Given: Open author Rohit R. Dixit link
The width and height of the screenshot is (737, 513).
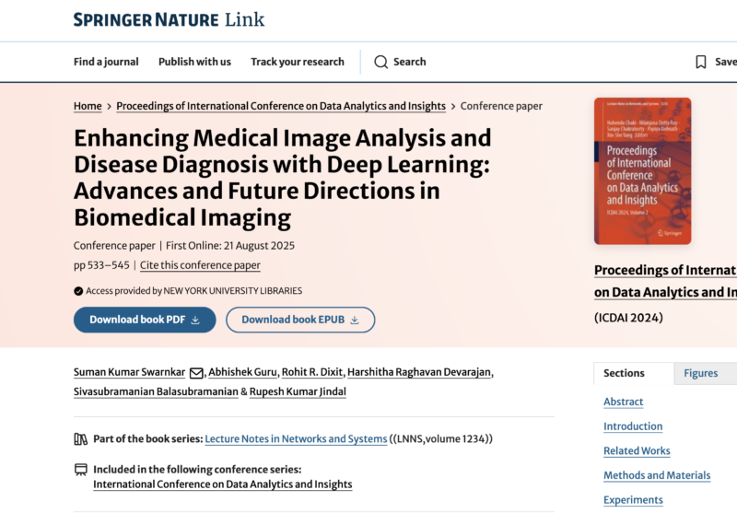Looking at the screenshot, I should point(312,372).
